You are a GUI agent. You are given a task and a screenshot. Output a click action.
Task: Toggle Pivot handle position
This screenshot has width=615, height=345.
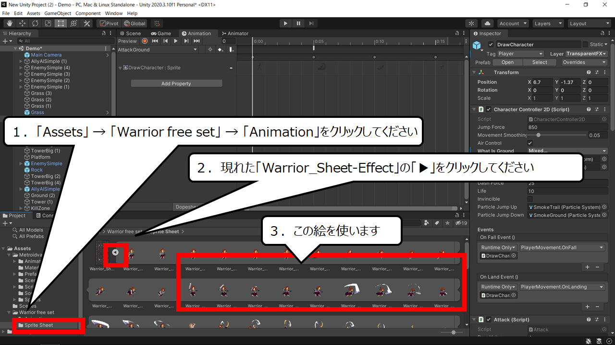coord(109,23)
